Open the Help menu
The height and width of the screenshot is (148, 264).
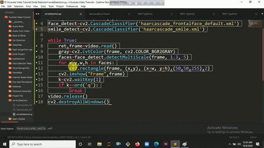[83, 7]
